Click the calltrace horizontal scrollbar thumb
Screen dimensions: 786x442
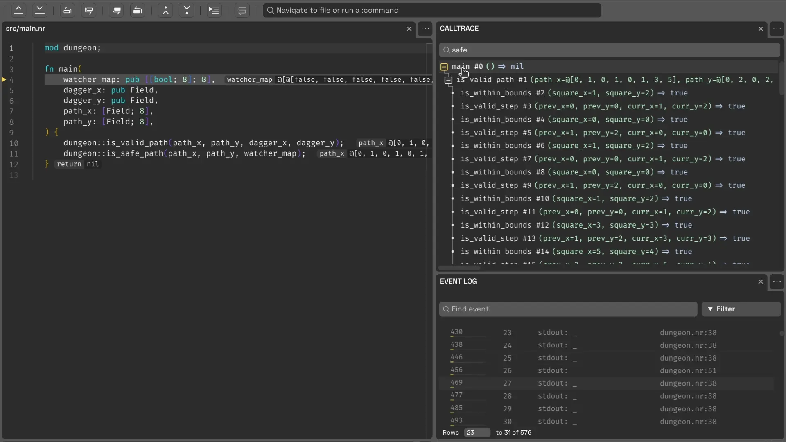pos(459,268)
